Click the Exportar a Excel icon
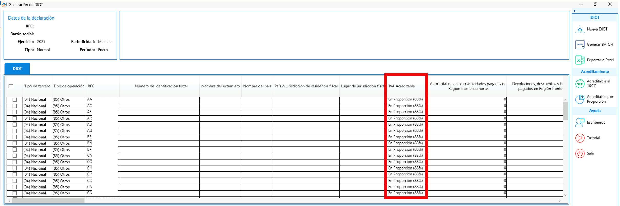The image size is (620, 206). click(580, 60)
